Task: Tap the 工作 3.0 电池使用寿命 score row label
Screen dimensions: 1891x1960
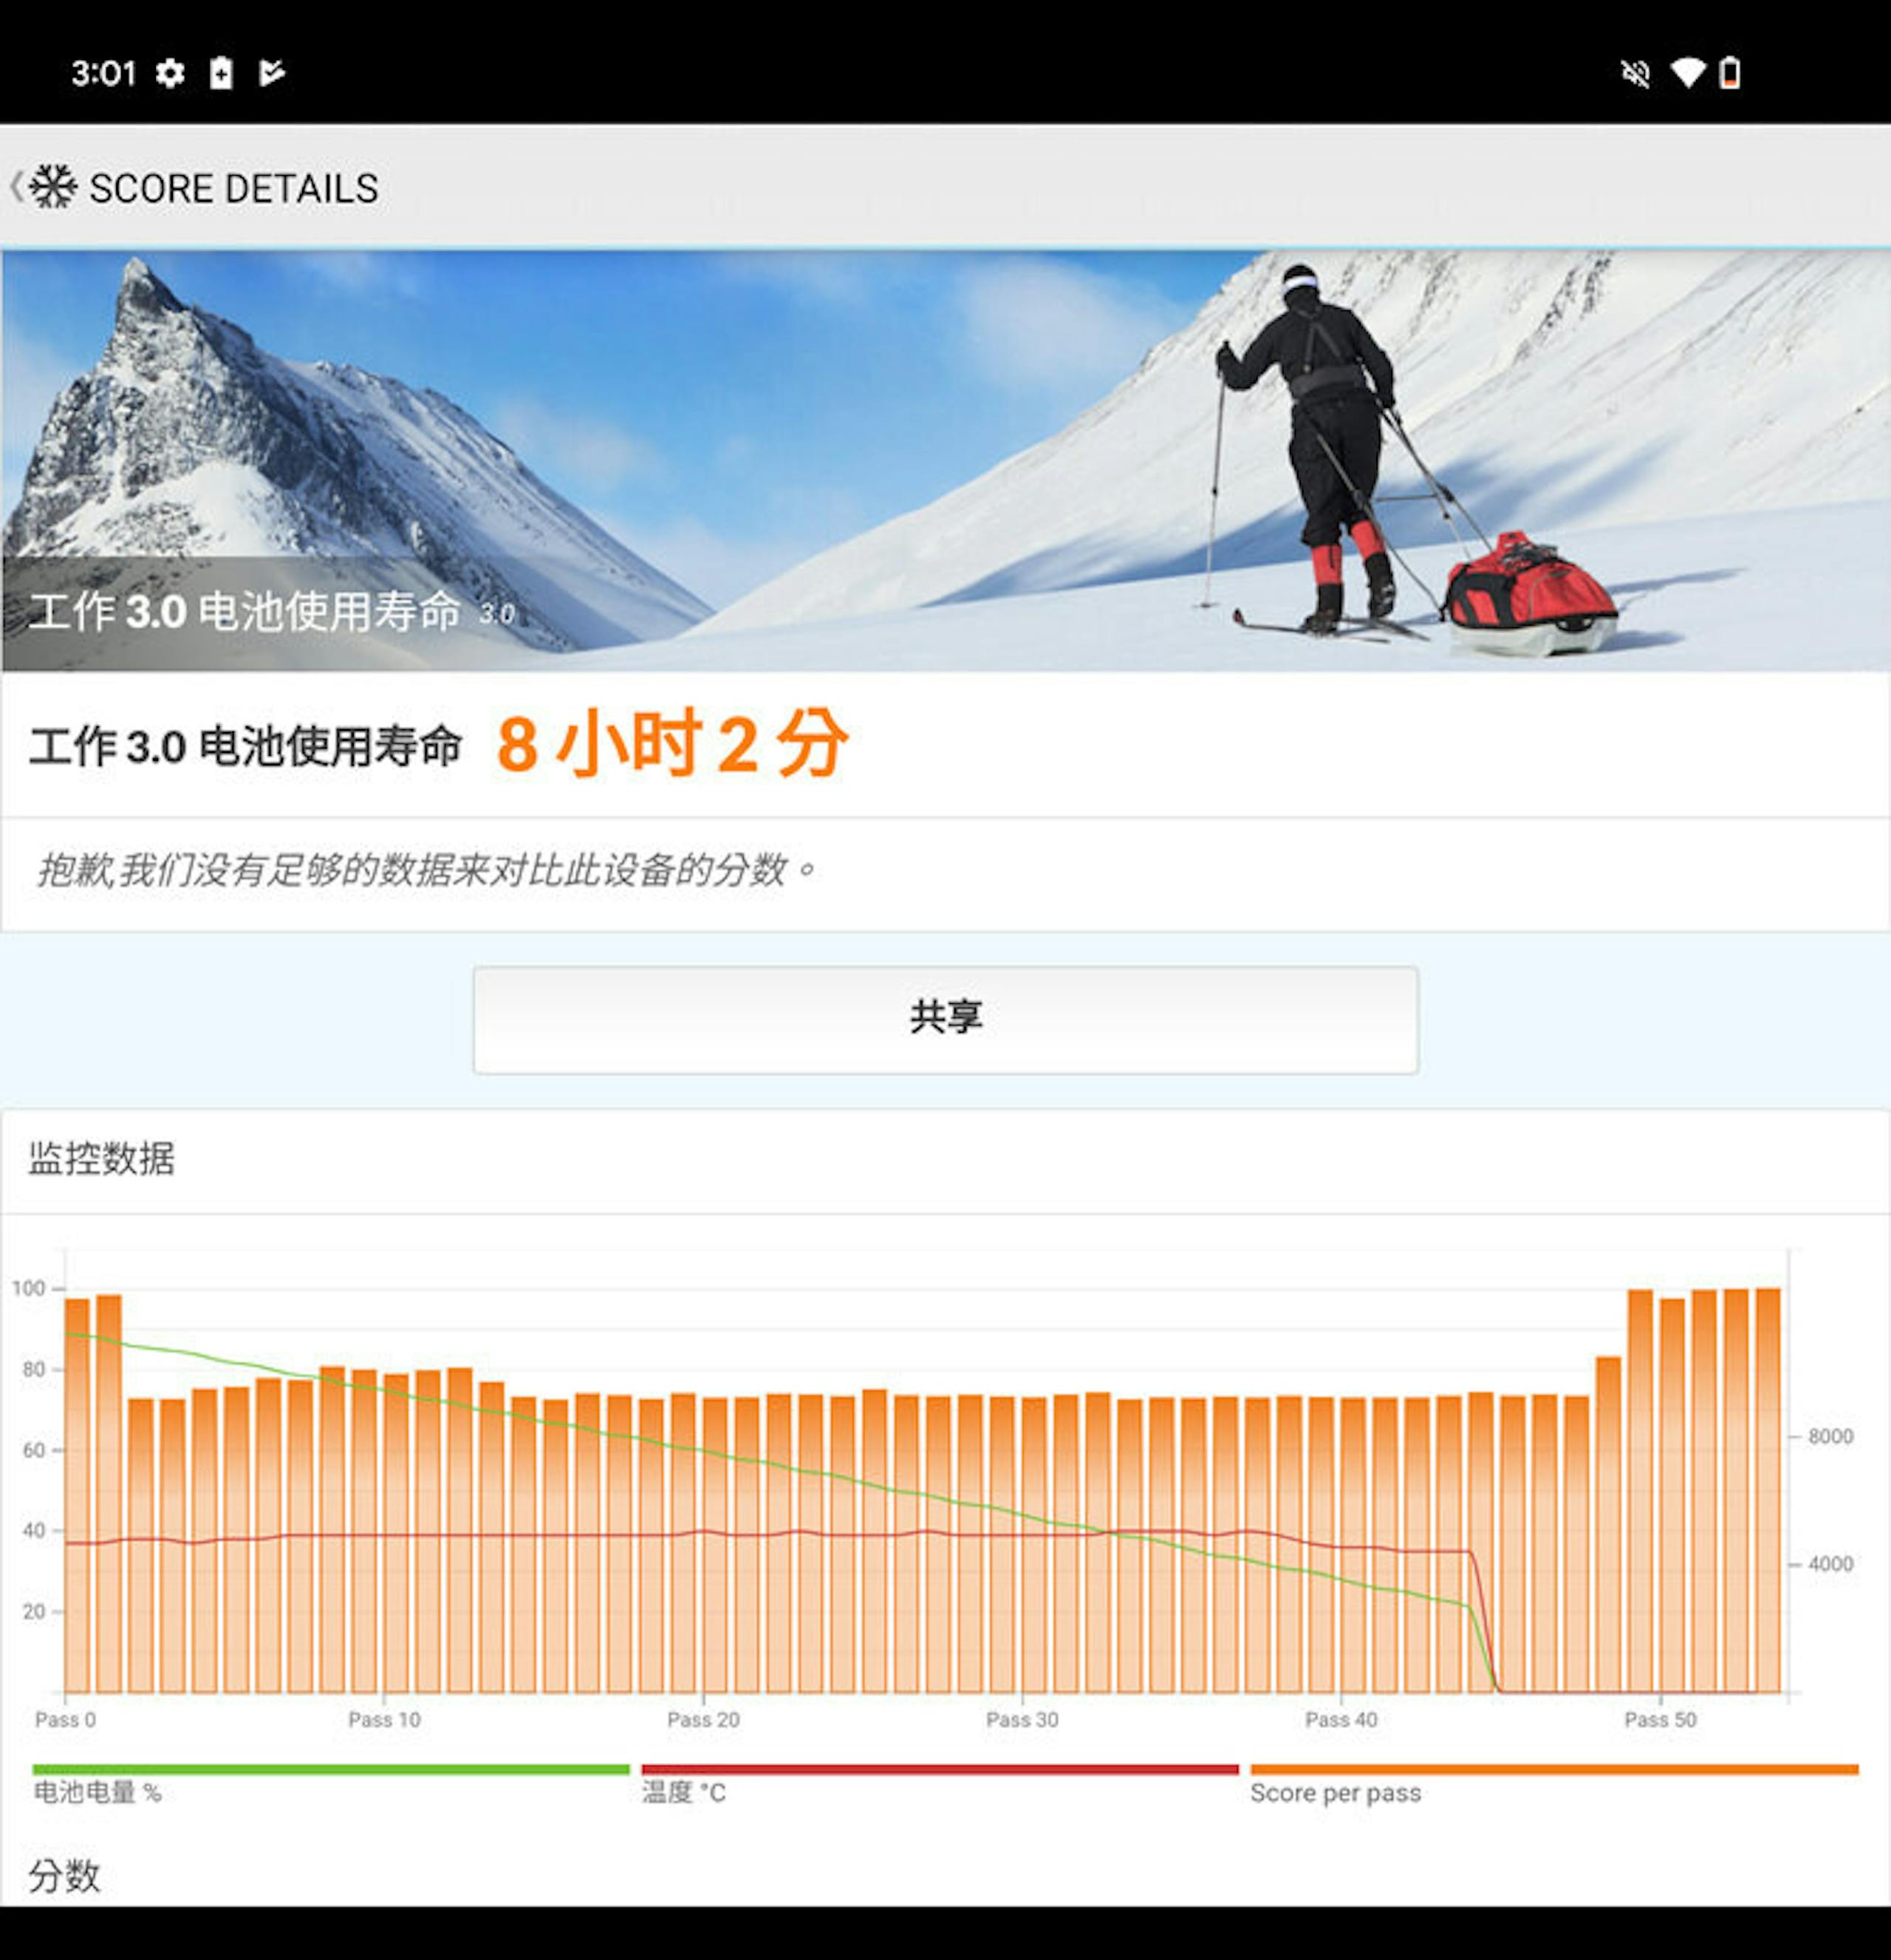Action: pos(245,746)
